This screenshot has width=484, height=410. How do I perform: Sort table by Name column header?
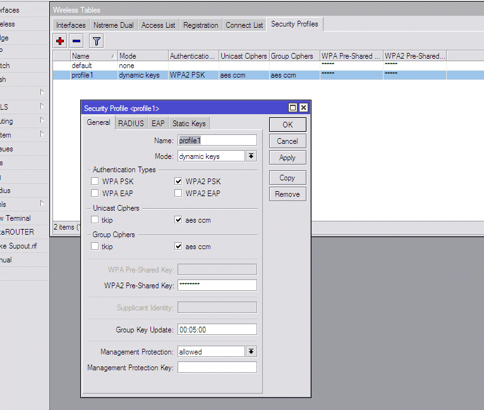point(94,56)
